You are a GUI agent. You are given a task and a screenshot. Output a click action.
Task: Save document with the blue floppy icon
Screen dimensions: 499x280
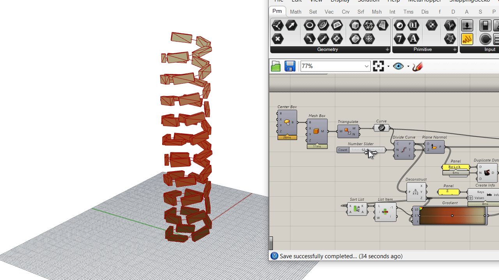pyautogui.click(x=290, y=66)
